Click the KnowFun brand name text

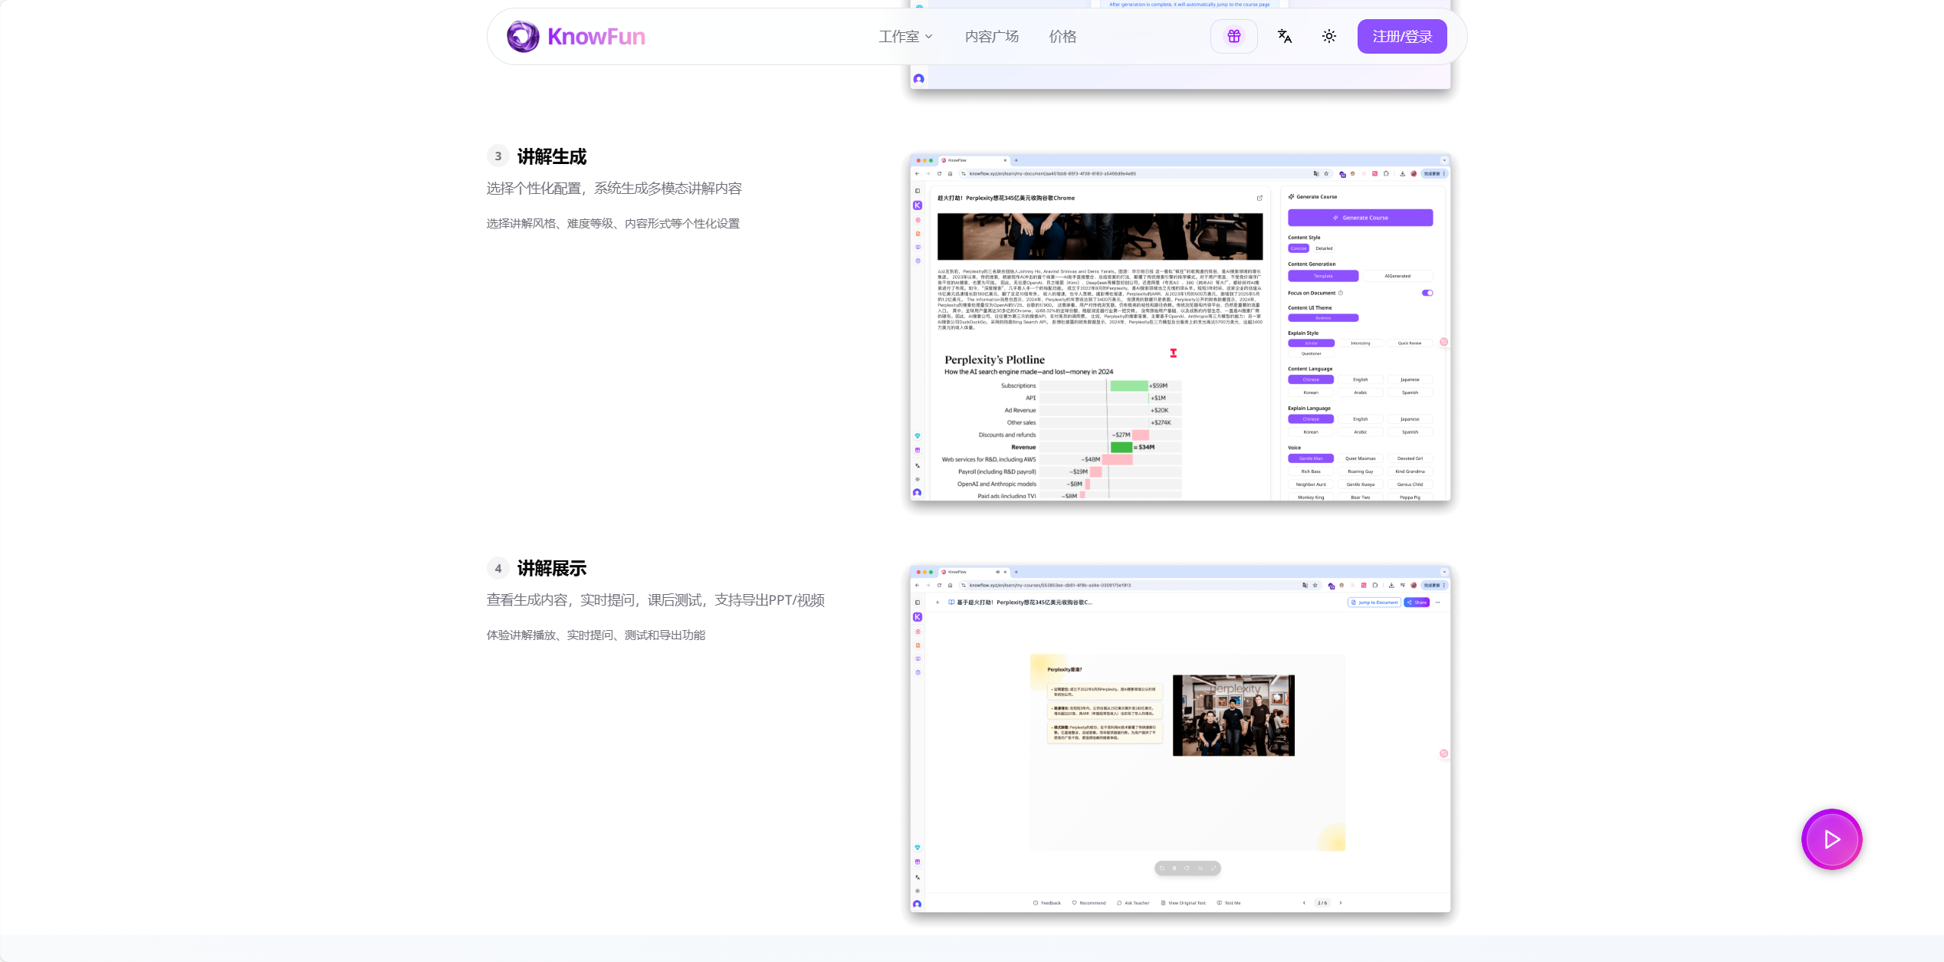(x=596, y=36)
